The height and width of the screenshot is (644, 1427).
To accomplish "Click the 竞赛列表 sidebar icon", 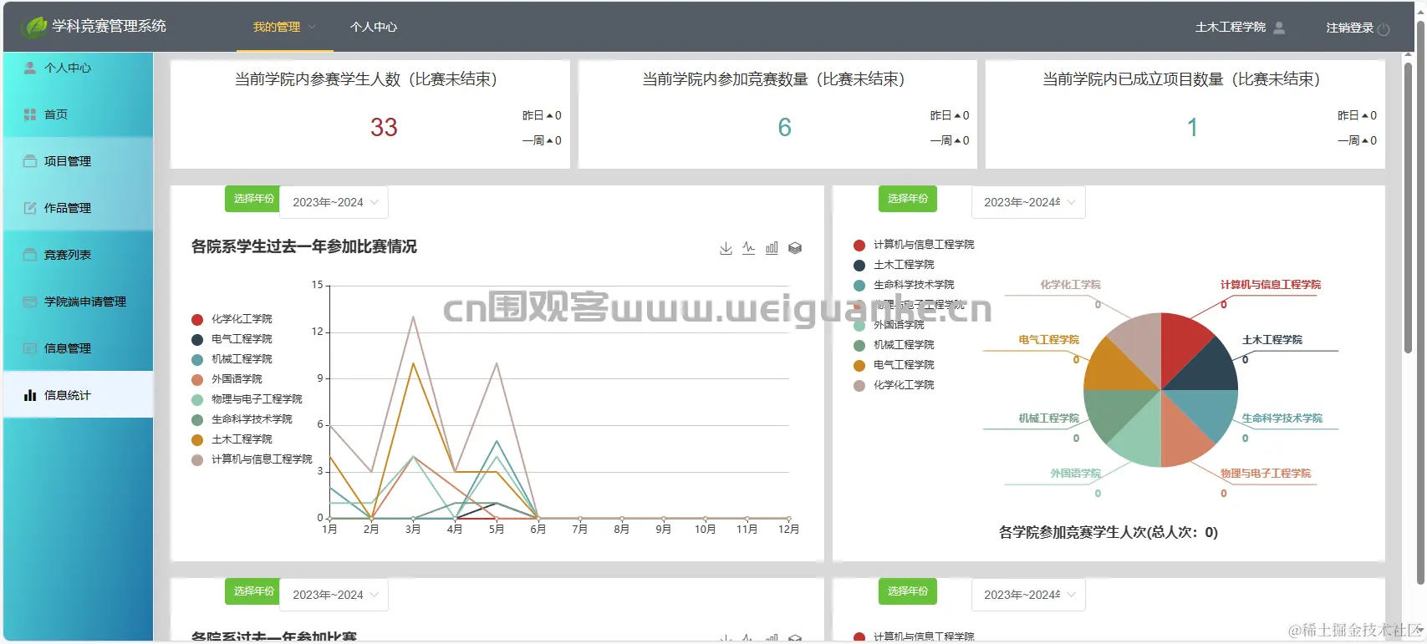I will (x=30, y=255).
